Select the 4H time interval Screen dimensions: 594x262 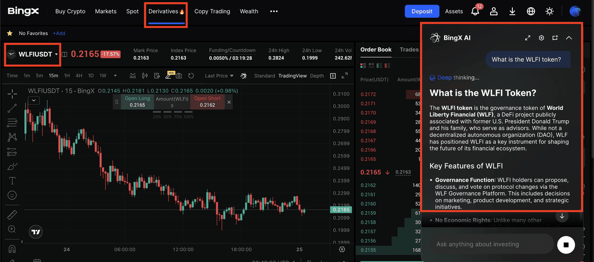click(79, 75)
